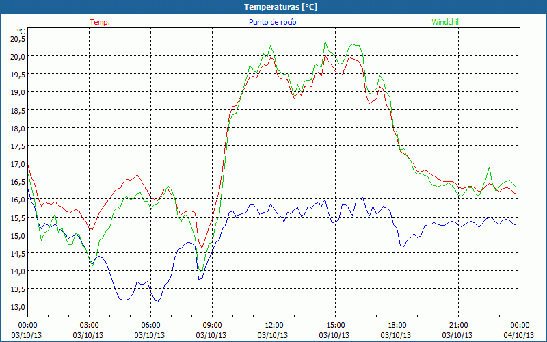This screenshot has height=342, width=547.
Task: Select the green 'Windchill' legend label
Action: (446, 22)
